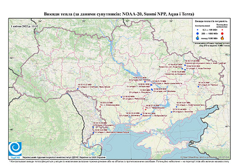This screenshot has width=238, height=168.
Task: Select the blue marker labeled 4,84 МВт
Action: point(93,133)
